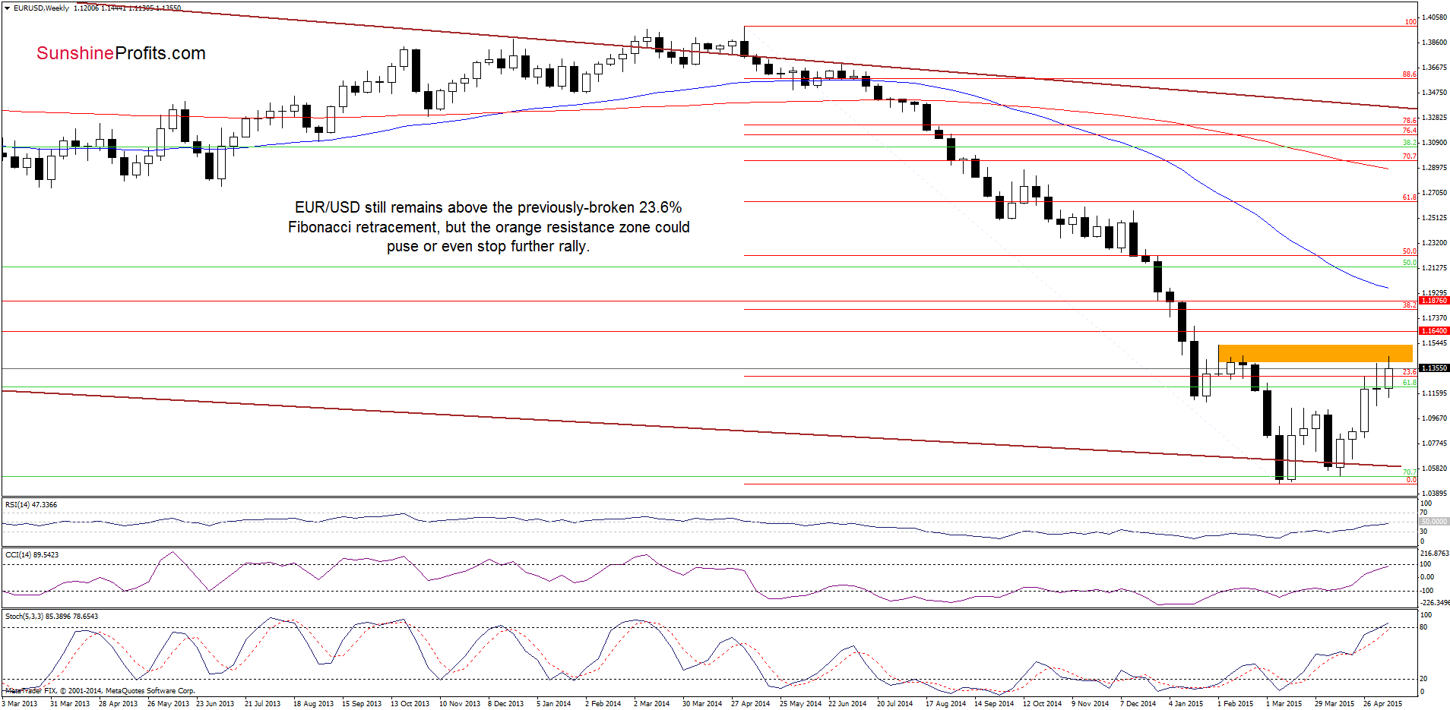Select the 23.6 Fibonacci level label
Screen dimensions: 1450x710
point(1410,372)
